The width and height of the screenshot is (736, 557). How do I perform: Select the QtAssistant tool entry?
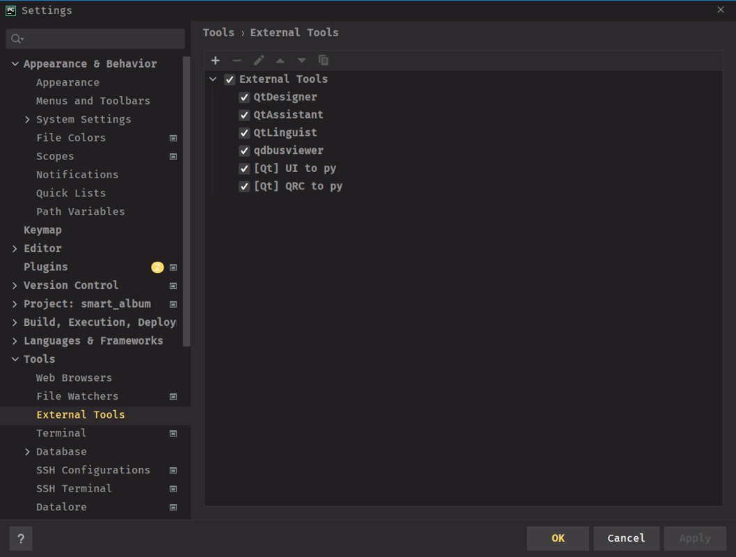click(x=288, y=115)
